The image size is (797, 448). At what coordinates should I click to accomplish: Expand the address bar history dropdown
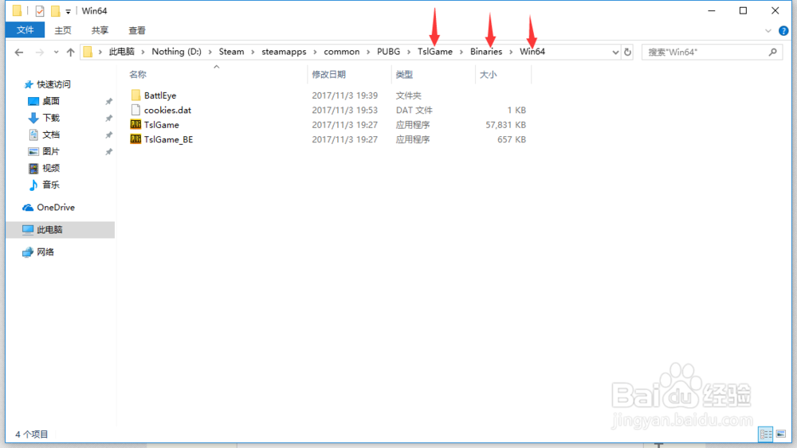tap(615, 53)
